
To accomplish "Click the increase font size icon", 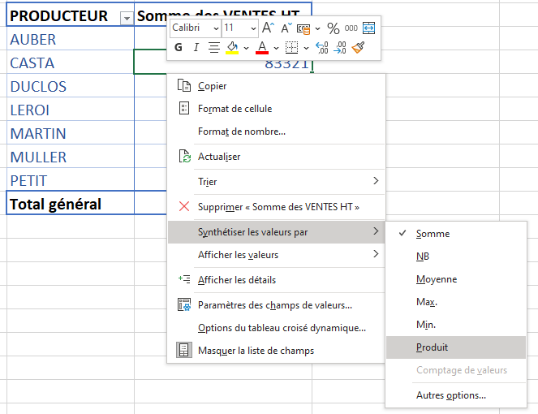I will (268, 28).
